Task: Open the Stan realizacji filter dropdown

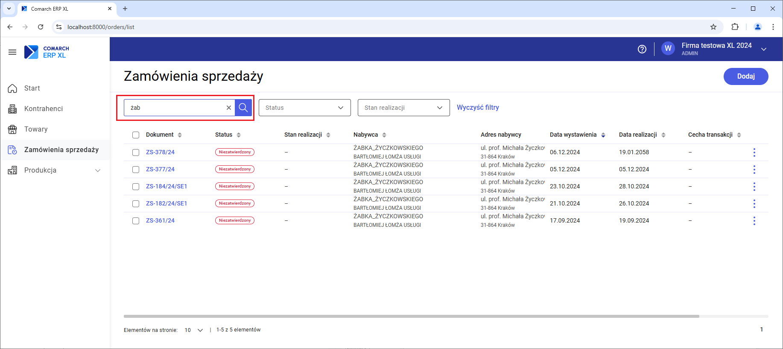Action: click(404, 108)
